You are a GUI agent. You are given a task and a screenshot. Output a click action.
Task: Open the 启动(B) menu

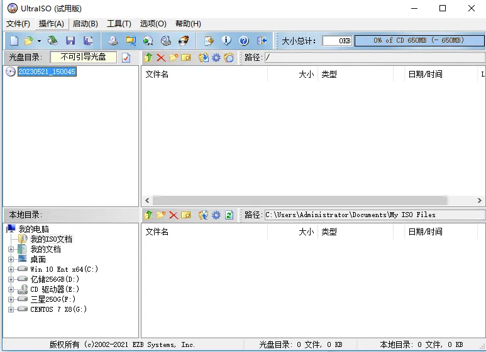tap(86, 24)
